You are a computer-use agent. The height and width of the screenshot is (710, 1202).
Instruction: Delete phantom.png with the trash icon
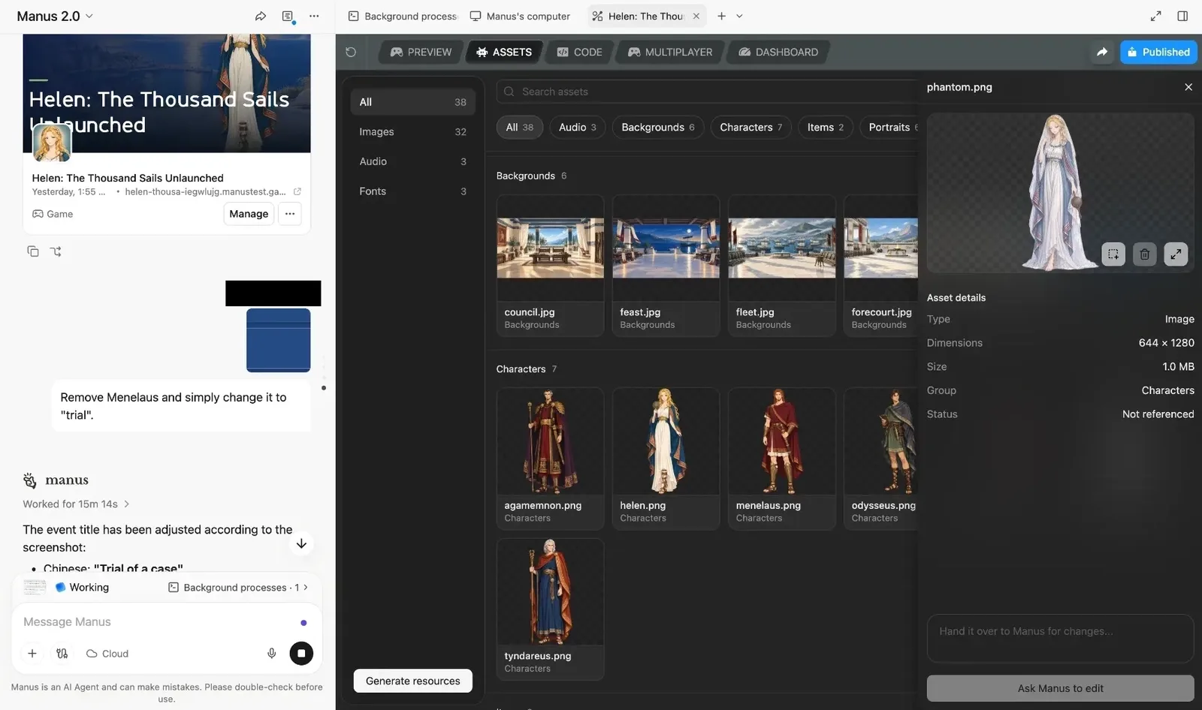click(x=1144, y=254)
